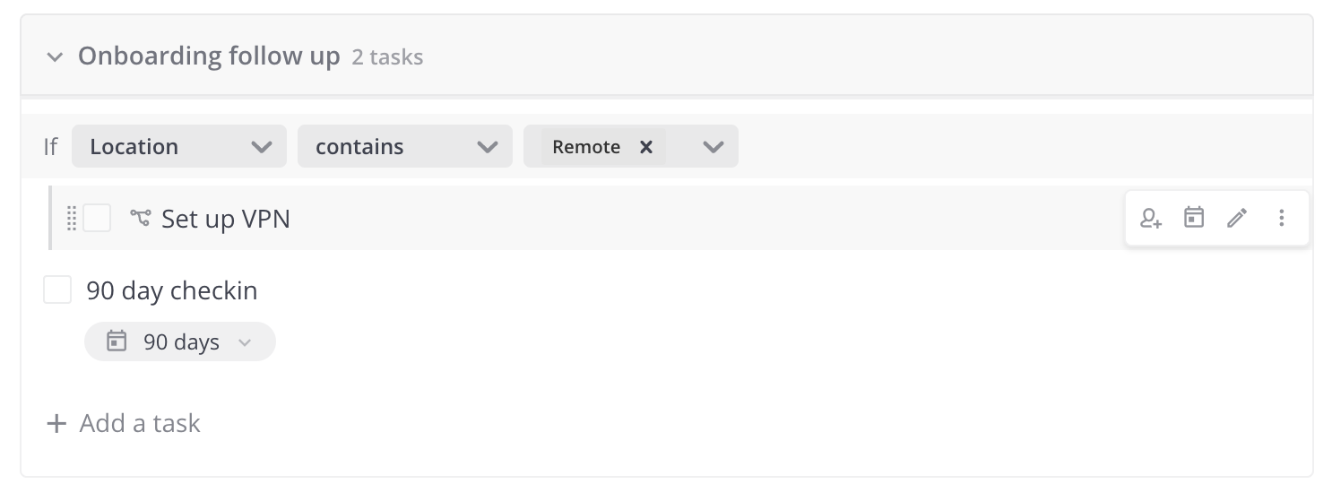1332x484 pixels.
Task: Remove the Remote tag
Action: pos(645,147)
